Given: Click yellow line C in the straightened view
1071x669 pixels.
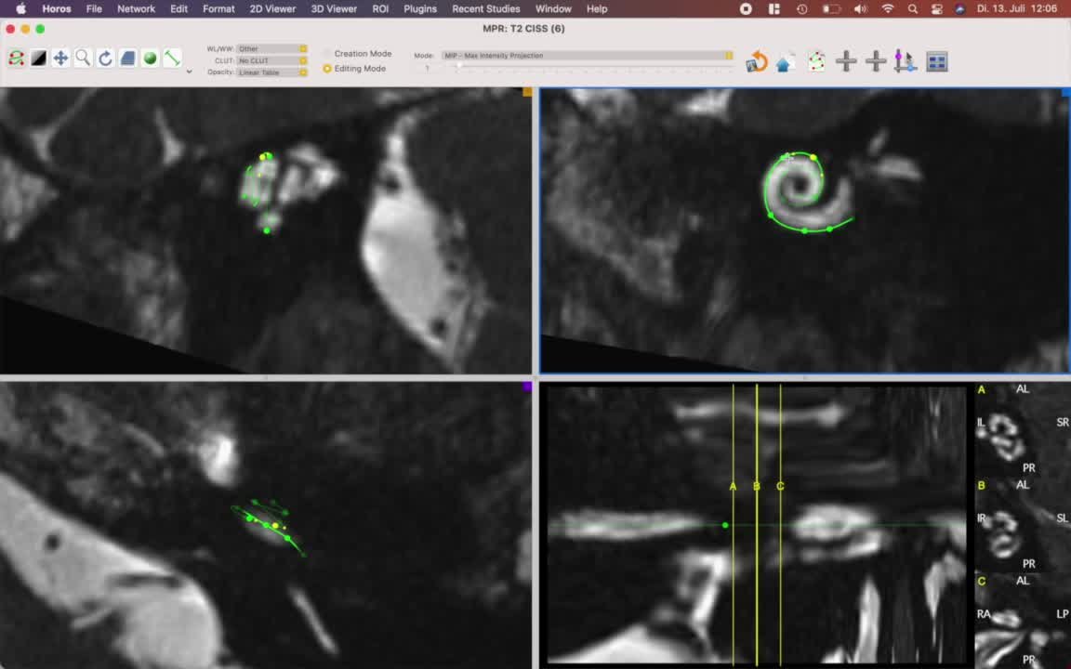Looking at the screenshot, I should click(781, 524).
